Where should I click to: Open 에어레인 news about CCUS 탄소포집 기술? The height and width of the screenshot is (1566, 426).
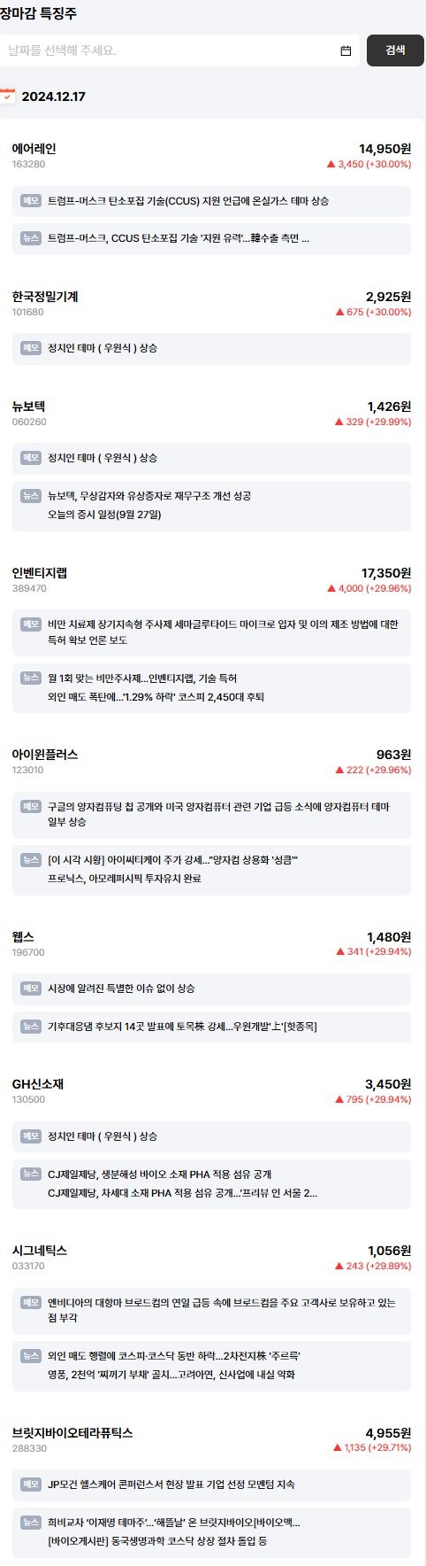[179, 238]
